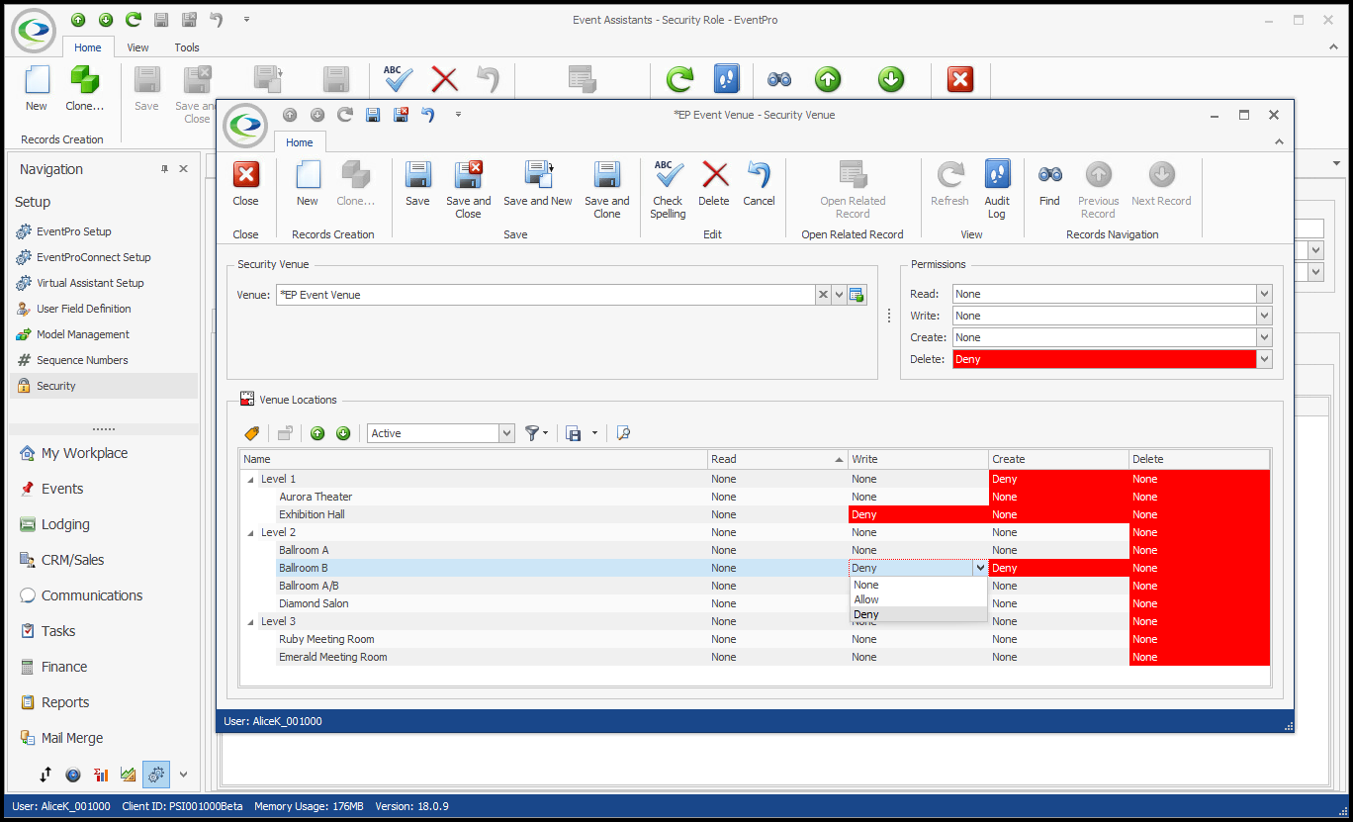This screenshot has width=1353, height=822.
Task: Click the gears Setup icon at navigation bottom
Action: (x=156, y=775)
